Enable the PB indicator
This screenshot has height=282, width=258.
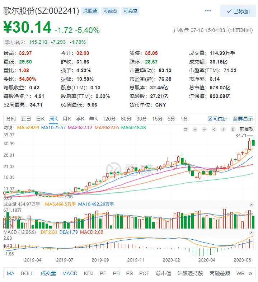116,273
